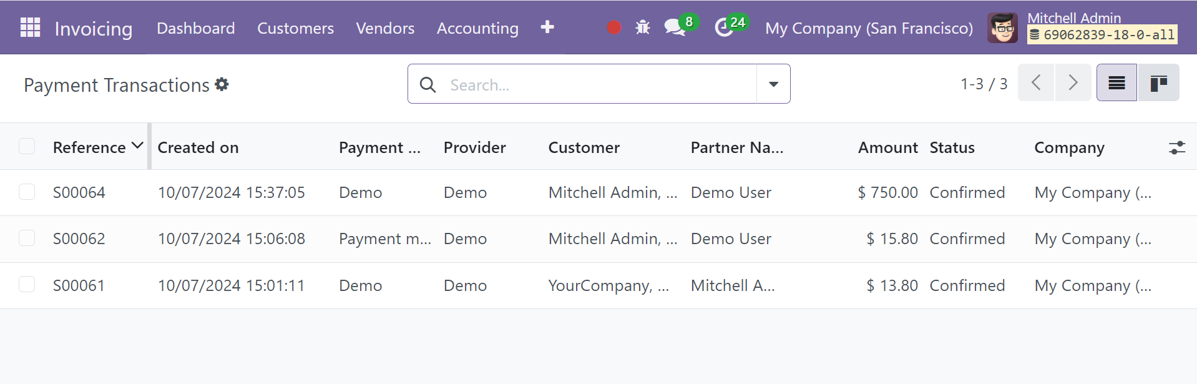This screenshot has width=1197, height=384.
Task: Sort by Partner Name column header
Action: pos(737,147)
